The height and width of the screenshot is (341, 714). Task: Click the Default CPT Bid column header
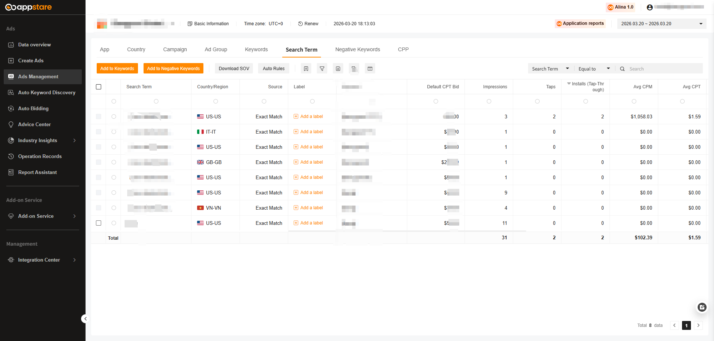click(443, 87)
